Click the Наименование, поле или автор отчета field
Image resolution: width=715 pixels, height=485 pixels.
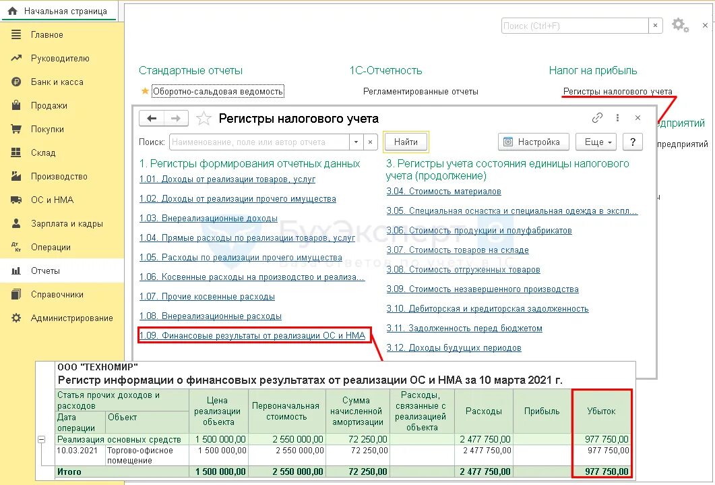coord(259,142)
